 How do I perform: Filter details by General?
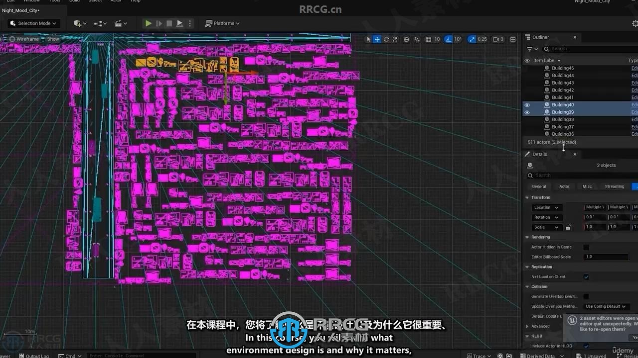539,186
